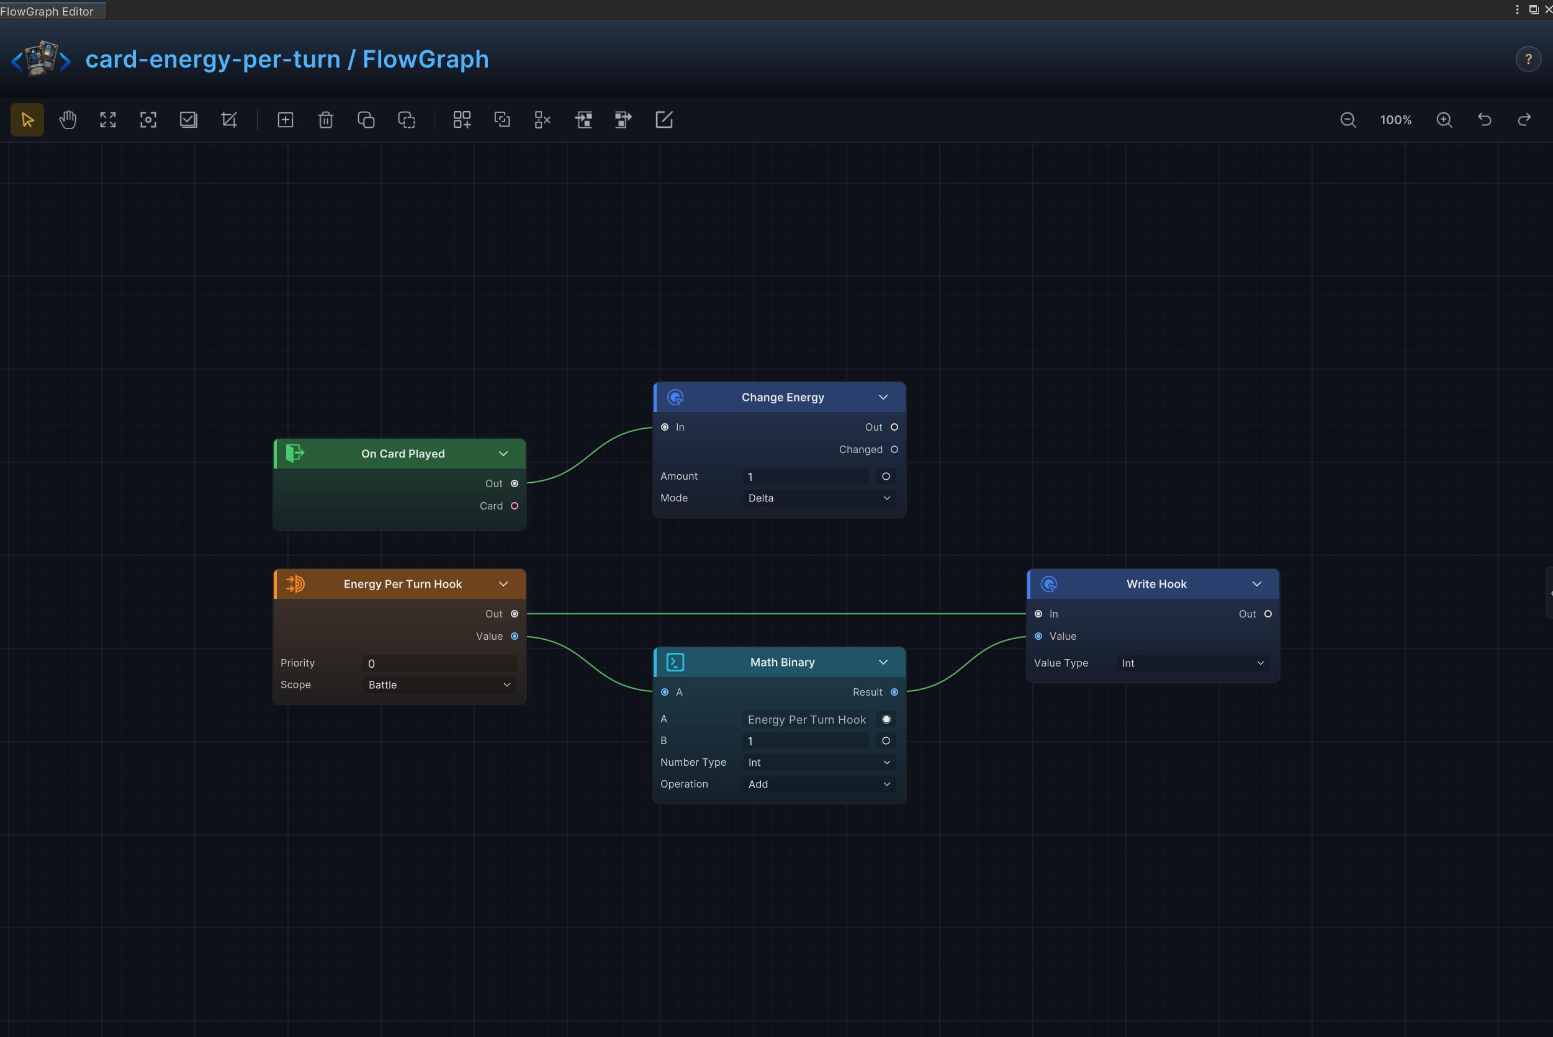Click the zoom in magnifier icon
The image size is (1553, 1037).
(1444, 120)
